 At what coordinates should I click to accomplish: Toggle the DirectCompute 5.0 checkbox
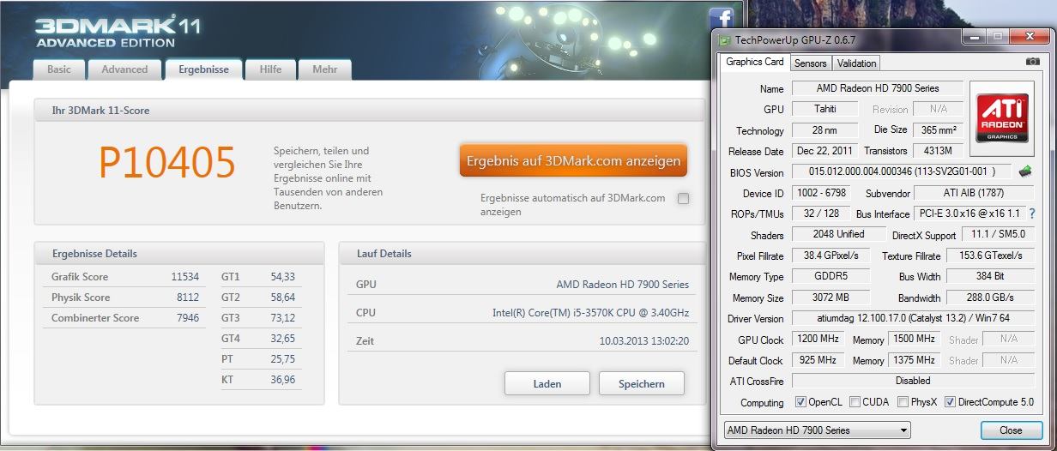pyautogui.click(x=950, y=402)
